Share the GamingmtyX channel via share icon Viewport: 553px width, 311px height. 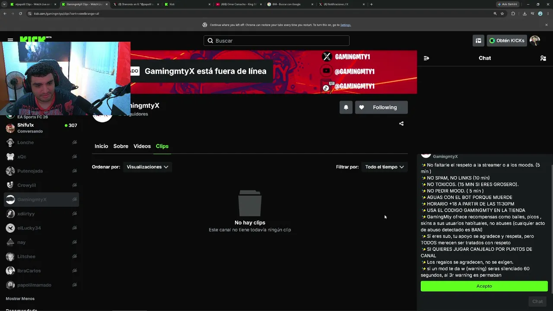click(x=401, y=124)
